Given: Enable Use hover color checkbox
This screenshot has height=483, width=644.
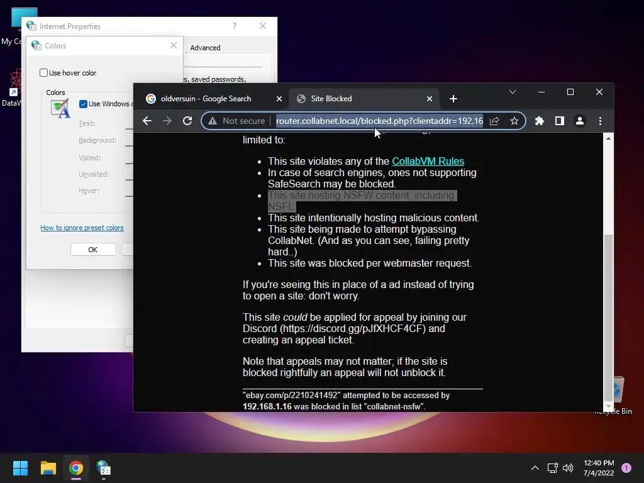Looking at the screenshot, I should pyautogui.click(x=43, y=73).
